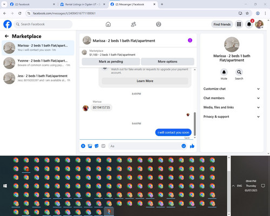Expand Chat members section
The image size is (270, 216).
coord(232,98)
